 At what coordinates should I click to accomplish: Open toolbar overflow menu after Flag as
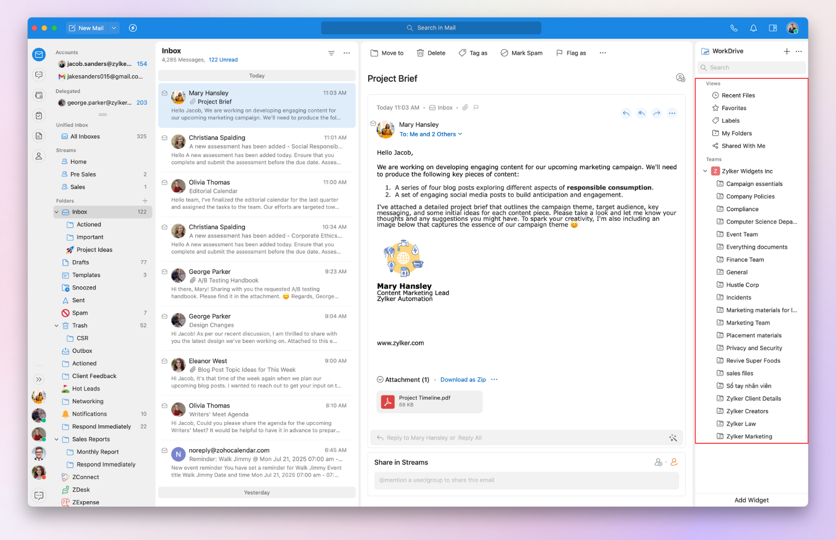[603, 53]
